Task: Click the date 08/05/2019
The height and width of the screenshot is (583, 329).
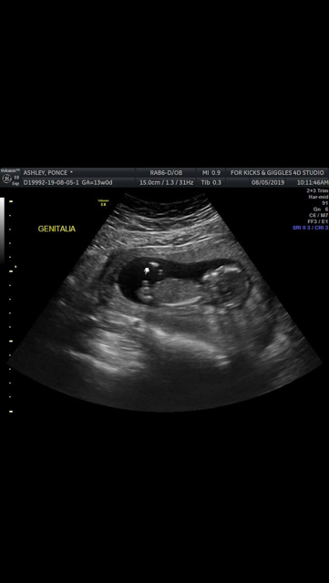Action: click(268, 182)
